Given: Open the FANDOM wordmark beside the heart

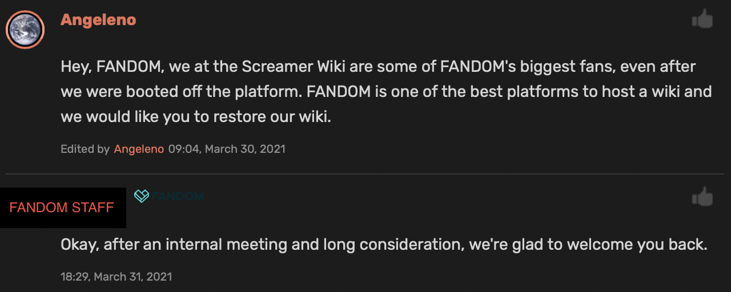Looking at the screenshot, I should [178, 196].
